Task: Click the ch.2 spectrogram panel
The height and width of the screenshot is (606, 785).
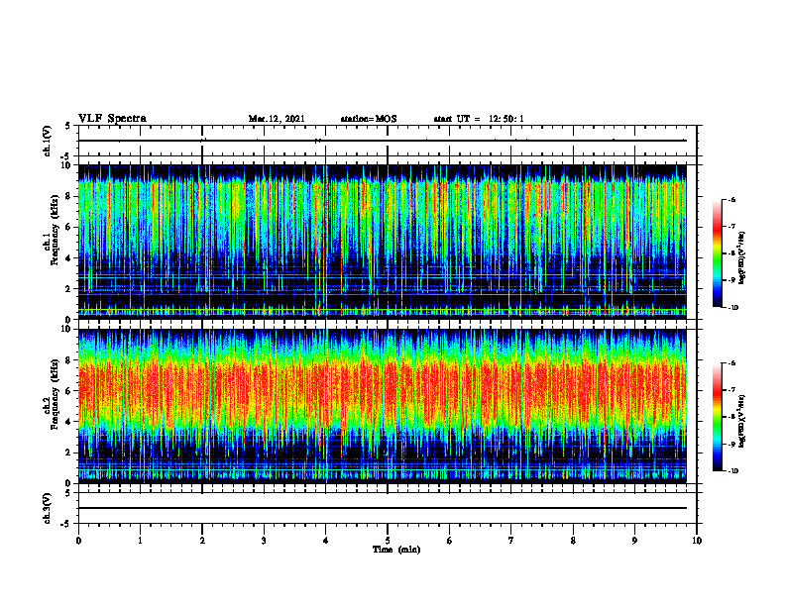Action: point(383,406)
